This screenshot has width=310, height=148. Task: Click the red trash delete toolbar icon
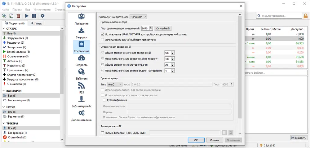click(x=18, y=16)
